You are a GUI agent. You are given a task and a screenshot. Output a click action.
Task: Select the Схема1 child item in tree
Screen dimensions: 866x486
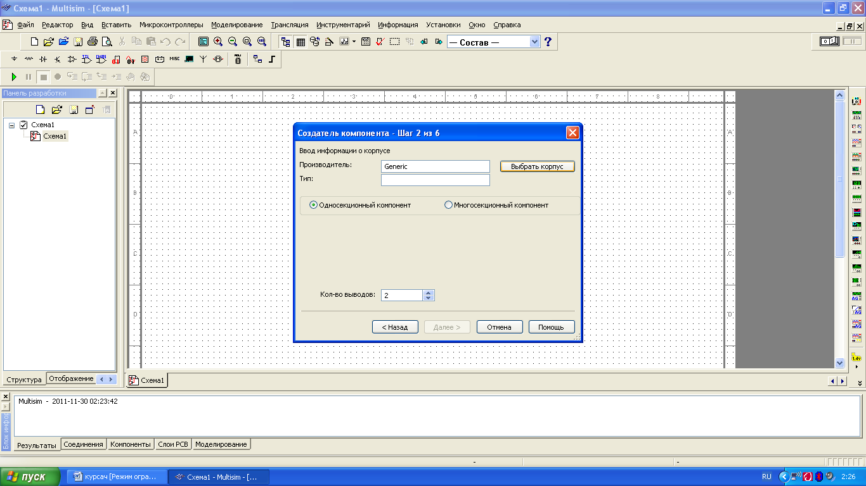[55, 136]
